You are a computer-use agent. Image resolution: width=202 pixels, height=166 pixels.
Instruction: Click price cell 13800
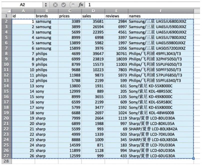click(x=70, y=86)
